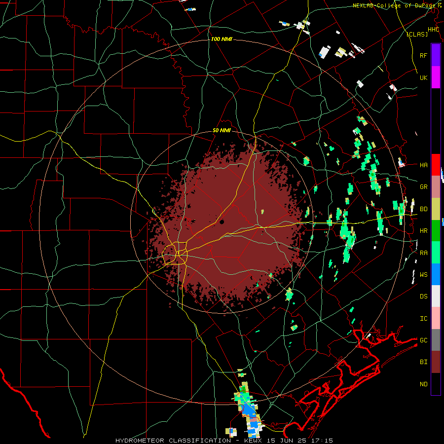The height and width of the screenshot is (444, 444).
Task: Click the brown BI legend swatch
Action: (x=436, y=362)
